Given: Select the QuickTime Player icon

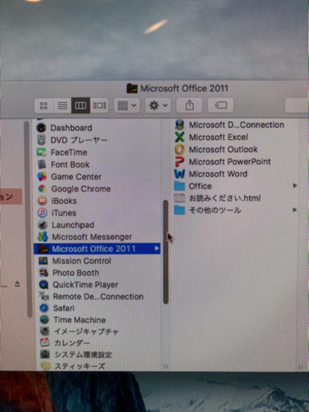Looking at the screenshot, I should pos(43,285).
